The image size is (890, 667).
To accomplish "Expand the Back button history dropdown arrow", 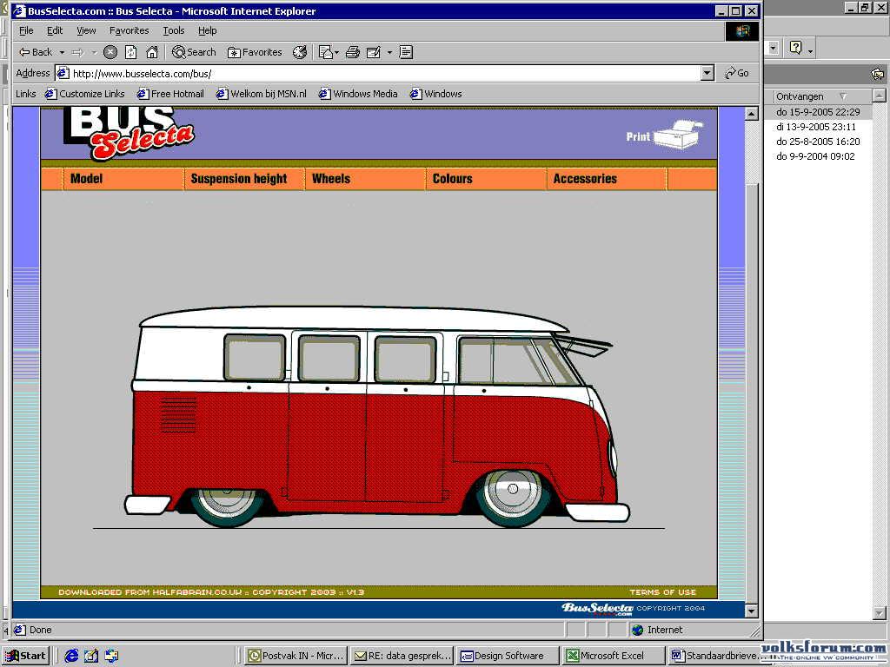I will 62,52.
